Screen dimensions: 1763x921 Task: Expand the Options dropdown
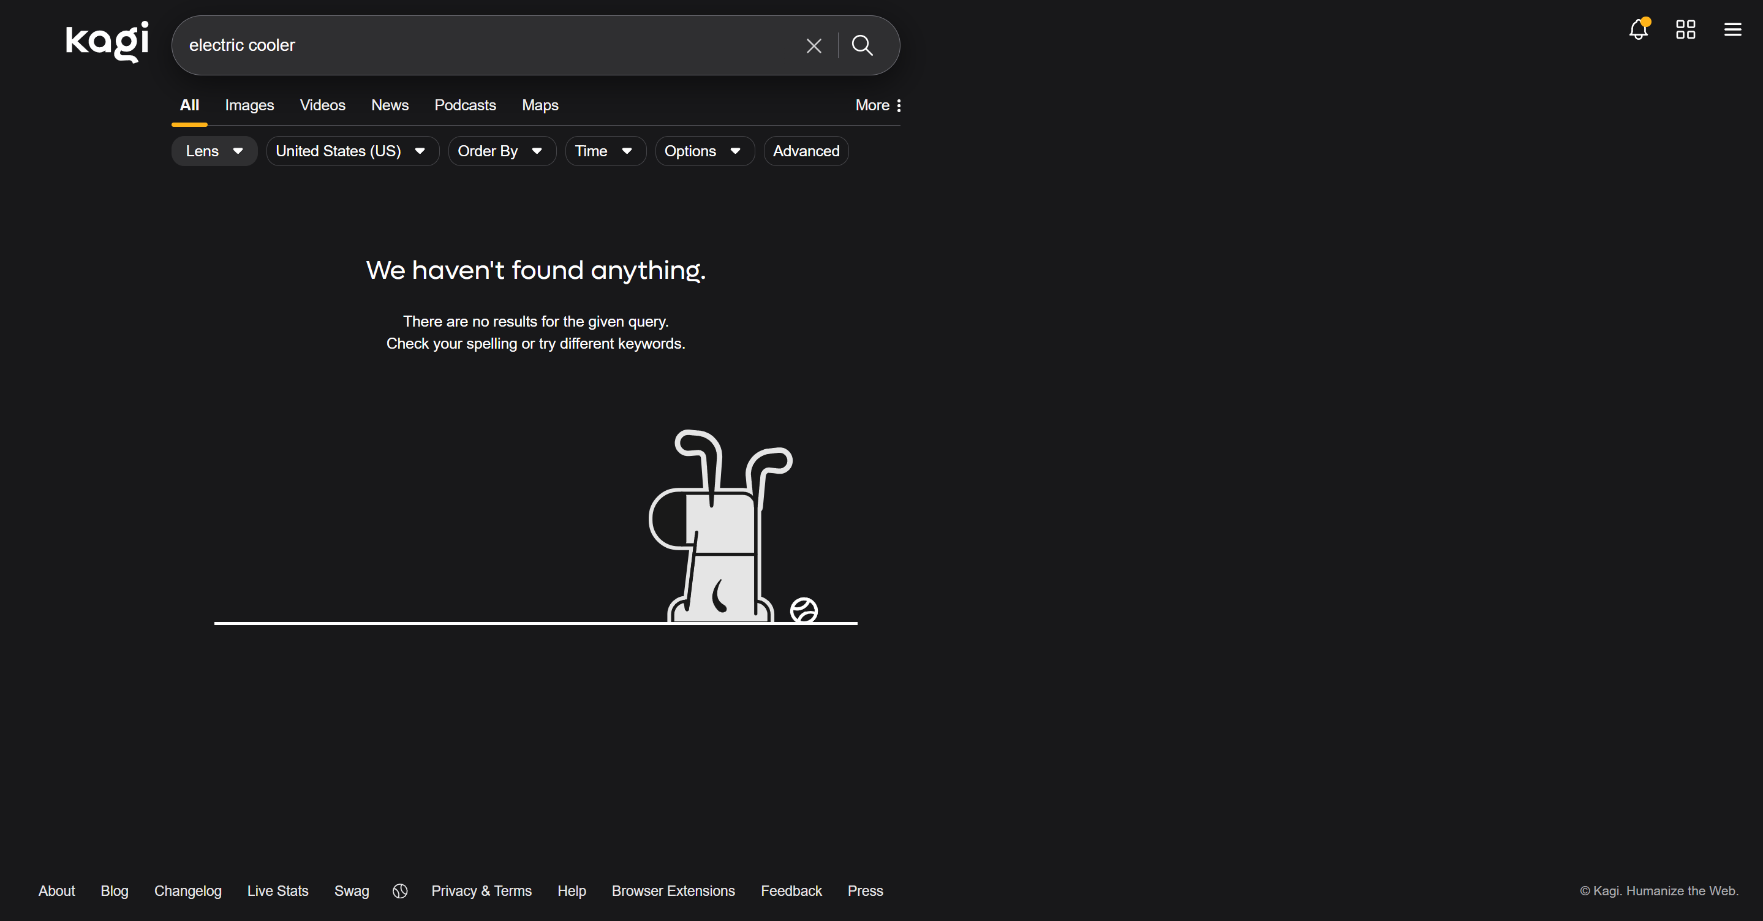point(704,151)
